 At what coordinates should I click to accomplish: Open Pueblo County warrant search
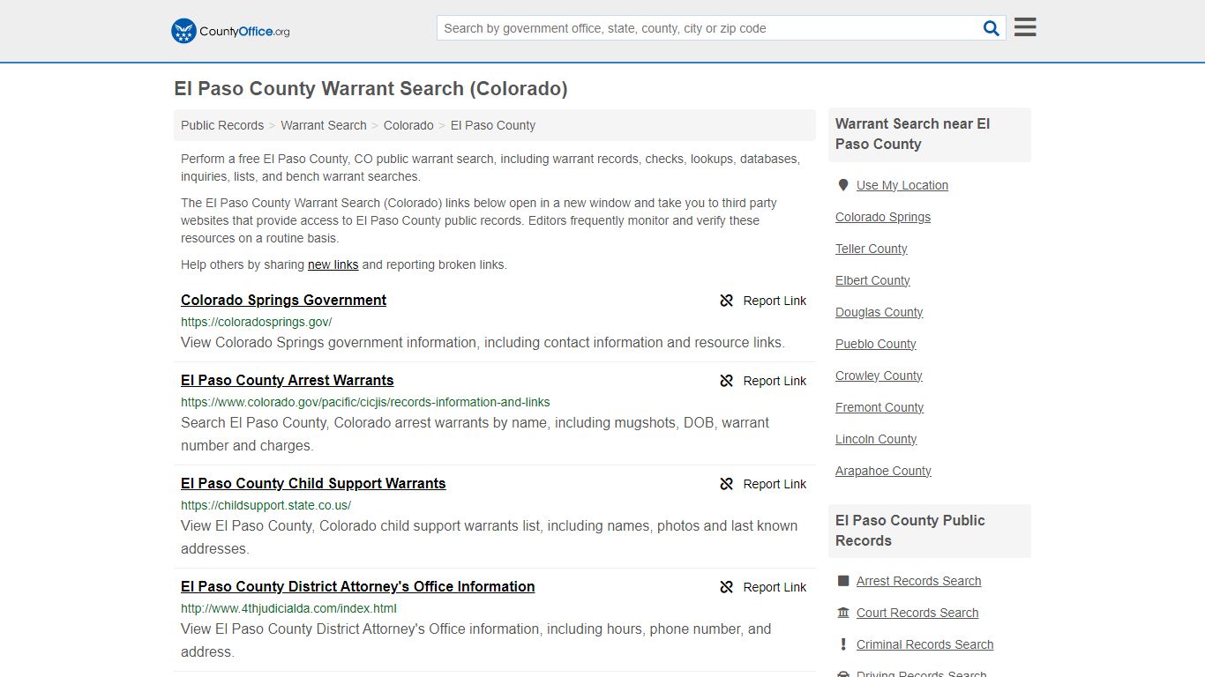876,344
